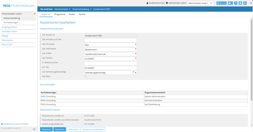Click the role badge icon beside Administrator extern

tap(167, 3)
